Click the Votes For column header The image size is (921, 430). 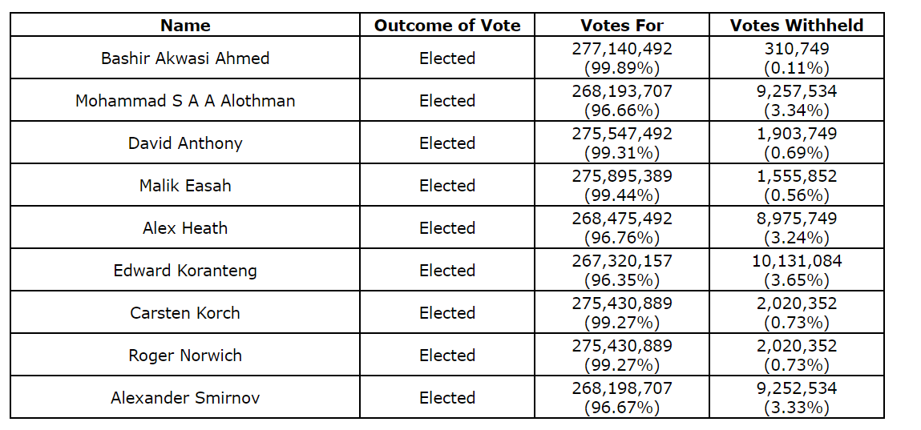[x=622, y=25]
